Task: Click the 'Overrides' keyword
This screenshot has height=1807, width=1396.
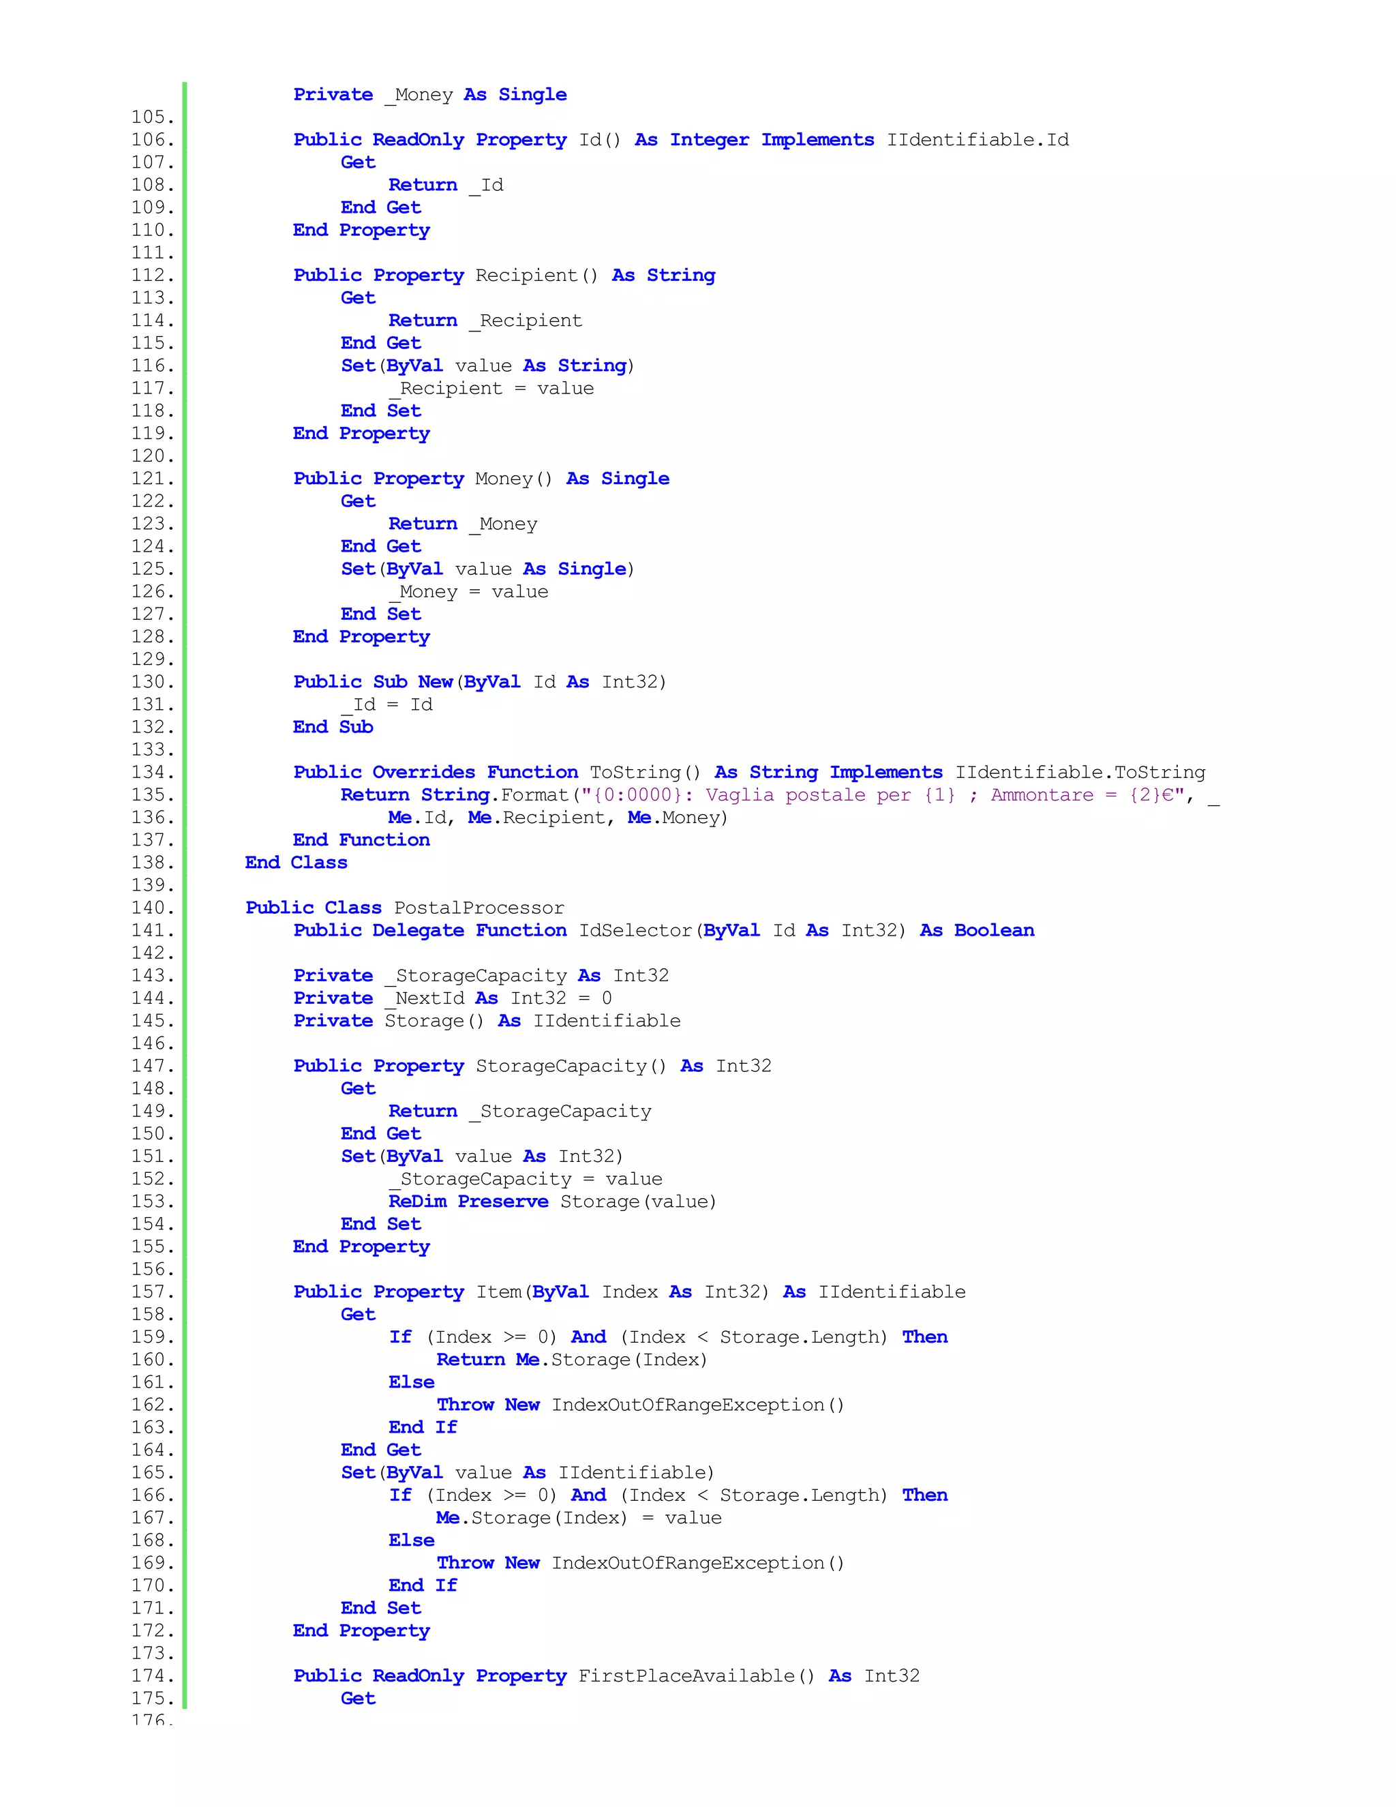Action: 423,772
